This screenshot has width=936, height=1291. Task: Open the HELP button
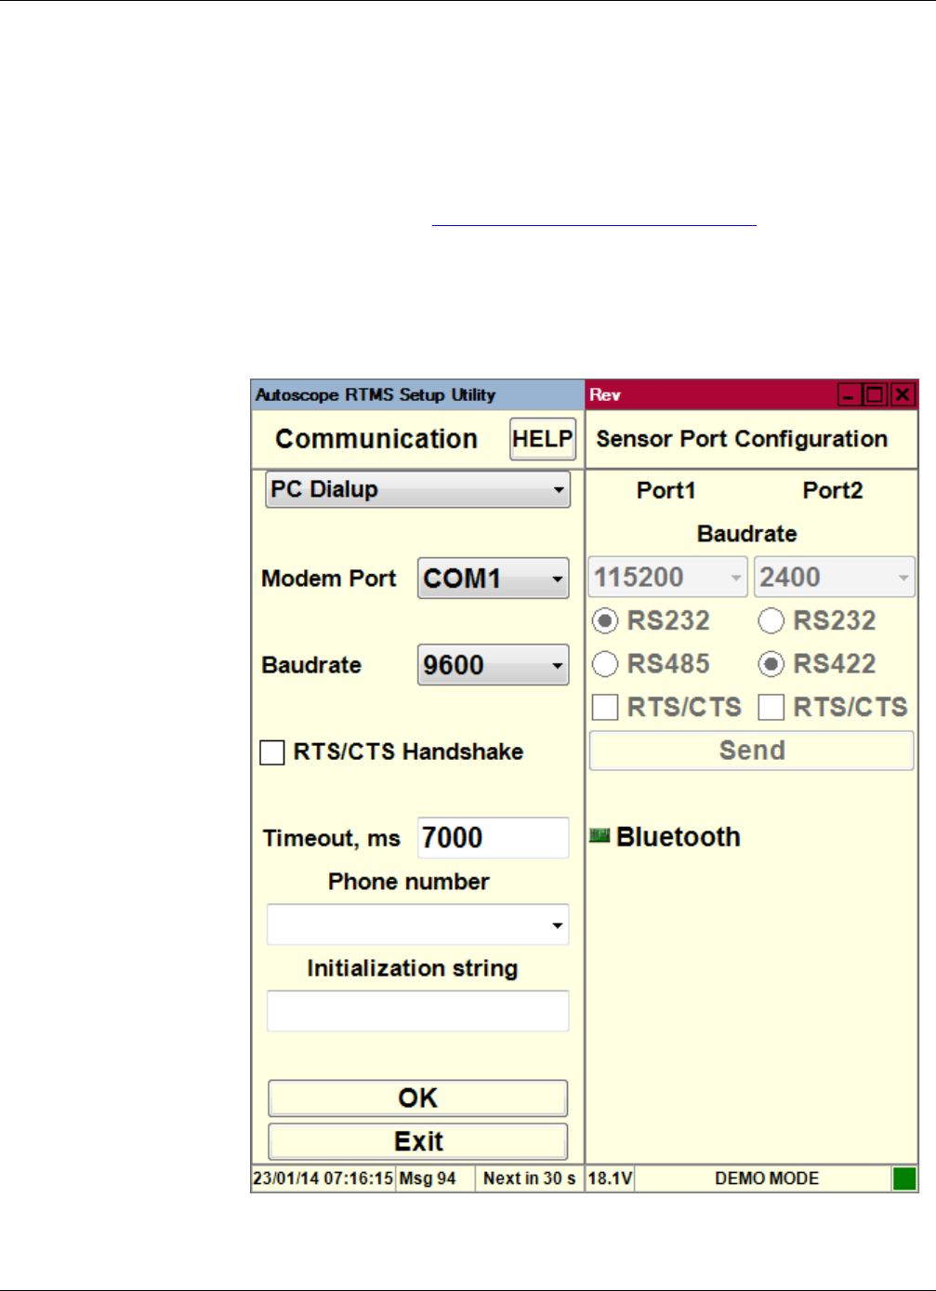click(x=543, y=439)
